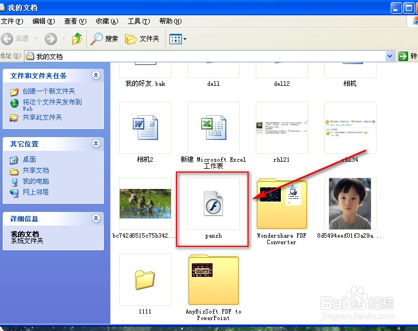
Task: Expand the address bar dropdown arrow
Action: pos(390,56)
